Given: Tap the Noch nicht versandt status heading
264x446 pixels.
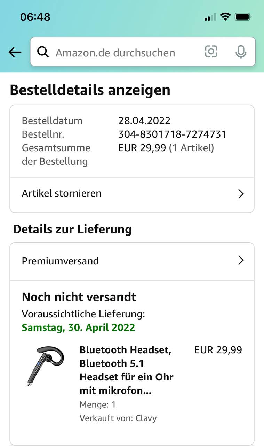Looking at the screenshot, I should click(79, 297).
